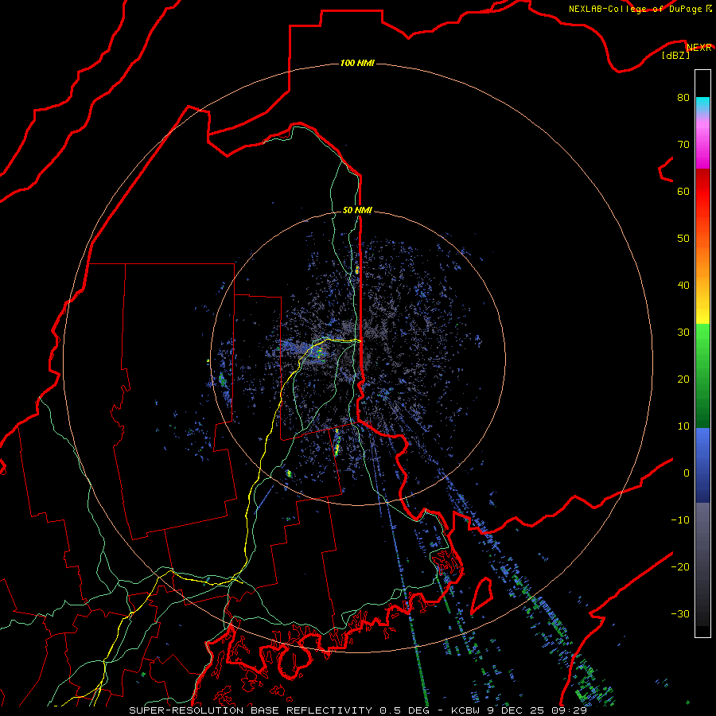Image resolution: width=716 pixels, height=716 pixels.
Task: Click the 30 value on dBZ scale
Action: pos(683,332)
